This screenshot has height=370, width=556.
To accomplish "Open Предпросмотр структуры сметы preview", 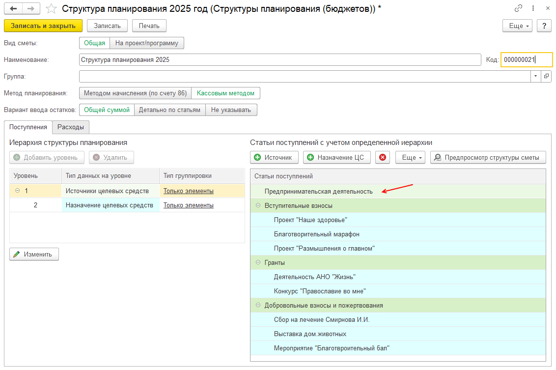I will coord(488,157).
